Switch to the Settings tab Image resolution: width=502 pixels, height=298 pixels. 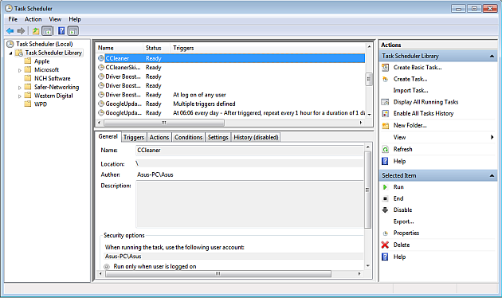pos(218,137)
